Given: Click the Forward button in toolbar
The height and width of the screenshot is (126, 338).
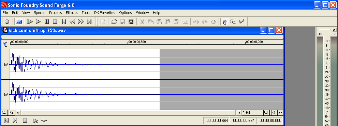Looking at the screenshot, I should click(x=81, y=21).
